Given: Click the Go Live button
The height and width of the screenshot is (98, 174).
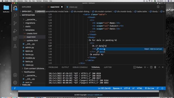Looking at the screenshot, I should (x=150, y=88).
